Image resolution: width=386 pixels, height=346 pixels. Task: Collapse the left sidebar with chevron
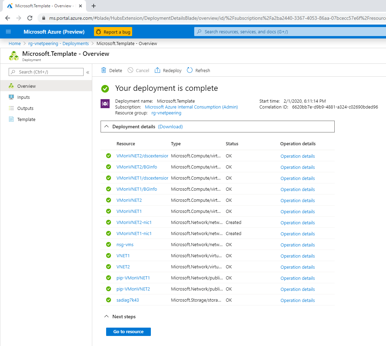88,72
